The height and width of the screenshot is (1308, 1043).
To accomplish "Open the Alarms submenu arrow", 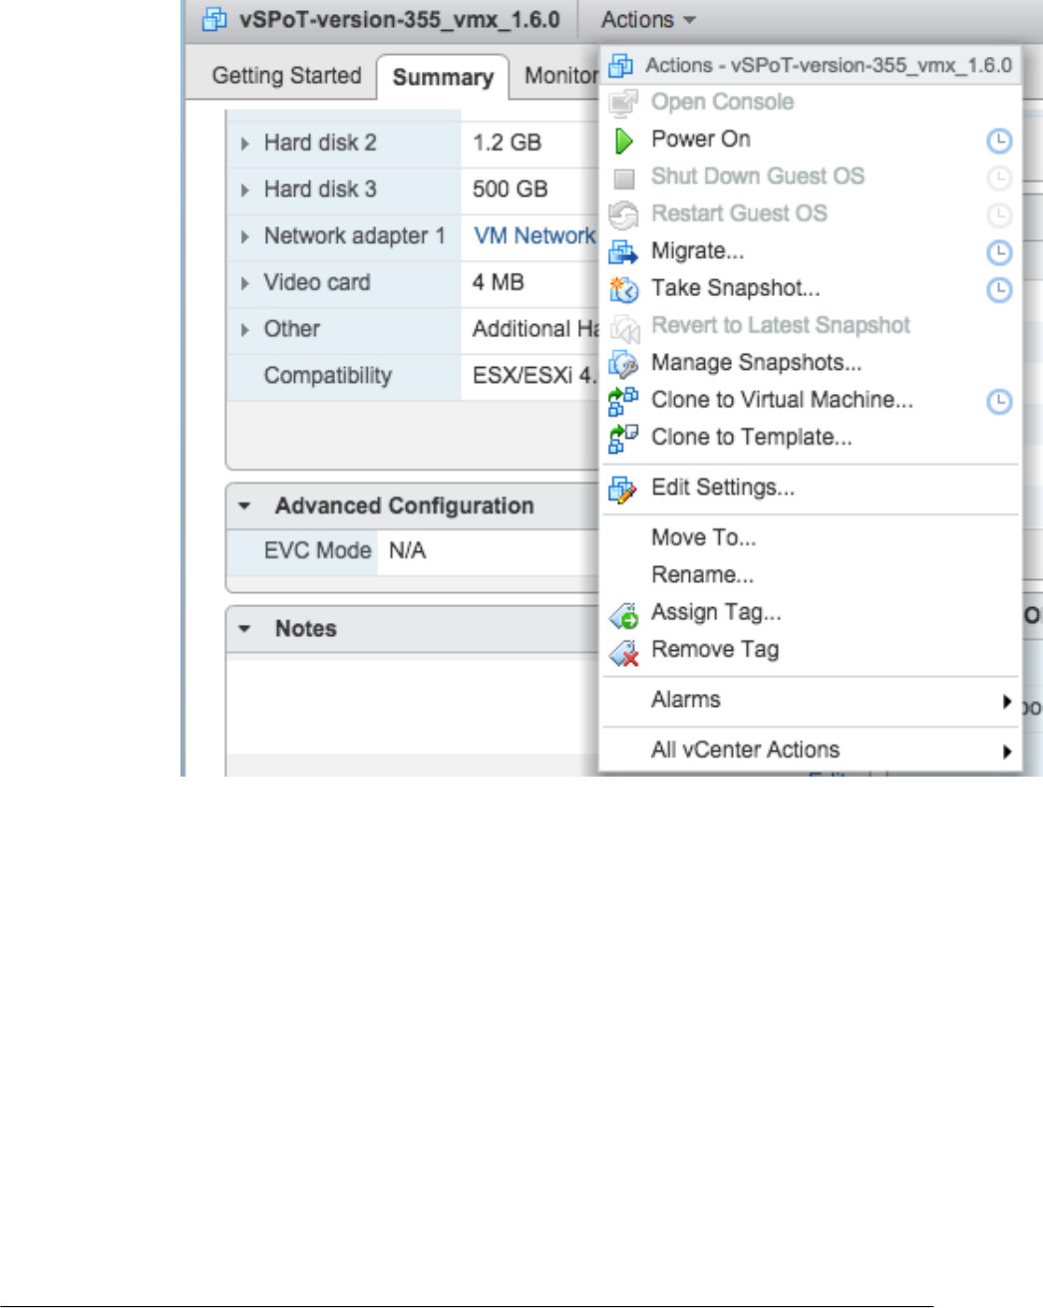I will (1007, 701).
